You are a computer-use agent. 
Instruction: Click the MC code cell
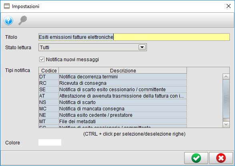click(x=49, y=109)
